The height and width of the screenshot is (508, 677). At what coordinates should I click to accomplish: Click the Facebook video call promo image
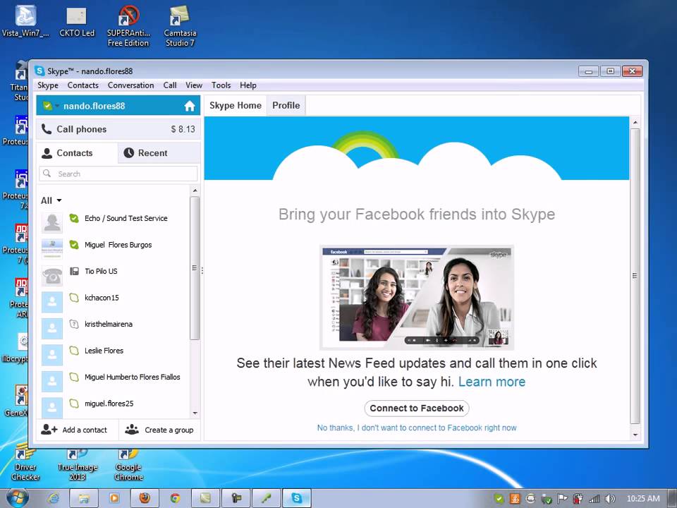pyautogui.click(x=417, y=297)
